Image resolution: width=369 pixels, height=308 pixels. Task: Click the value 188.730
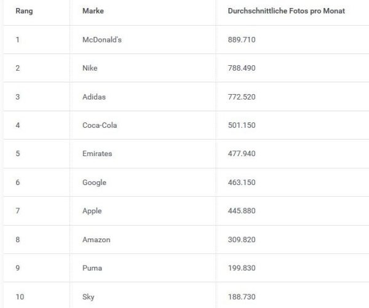(x=242, y=297)
